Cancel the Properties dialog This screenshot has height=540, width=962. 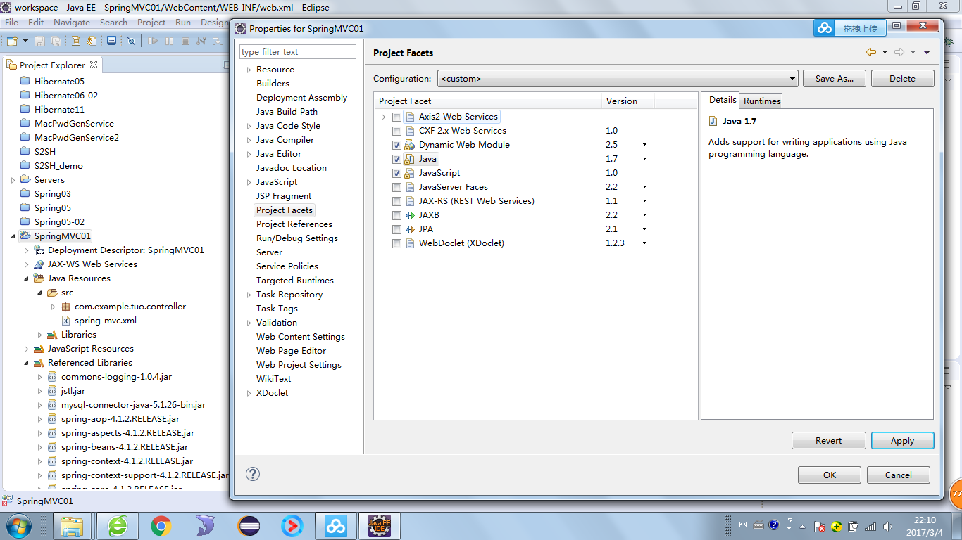point(899,475)
